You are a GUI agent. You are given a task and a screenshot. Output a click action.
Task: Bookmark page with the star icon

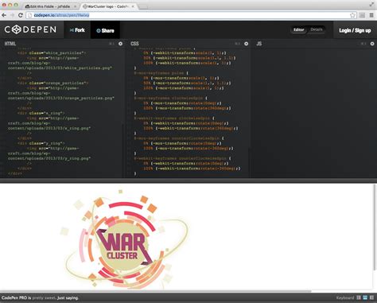point(352,15)
